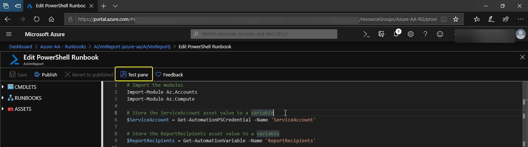Open the directory and subscription filter icon

point(381,34)
